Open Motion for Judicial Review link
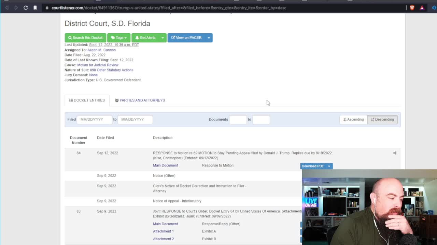 coord(98,65)
